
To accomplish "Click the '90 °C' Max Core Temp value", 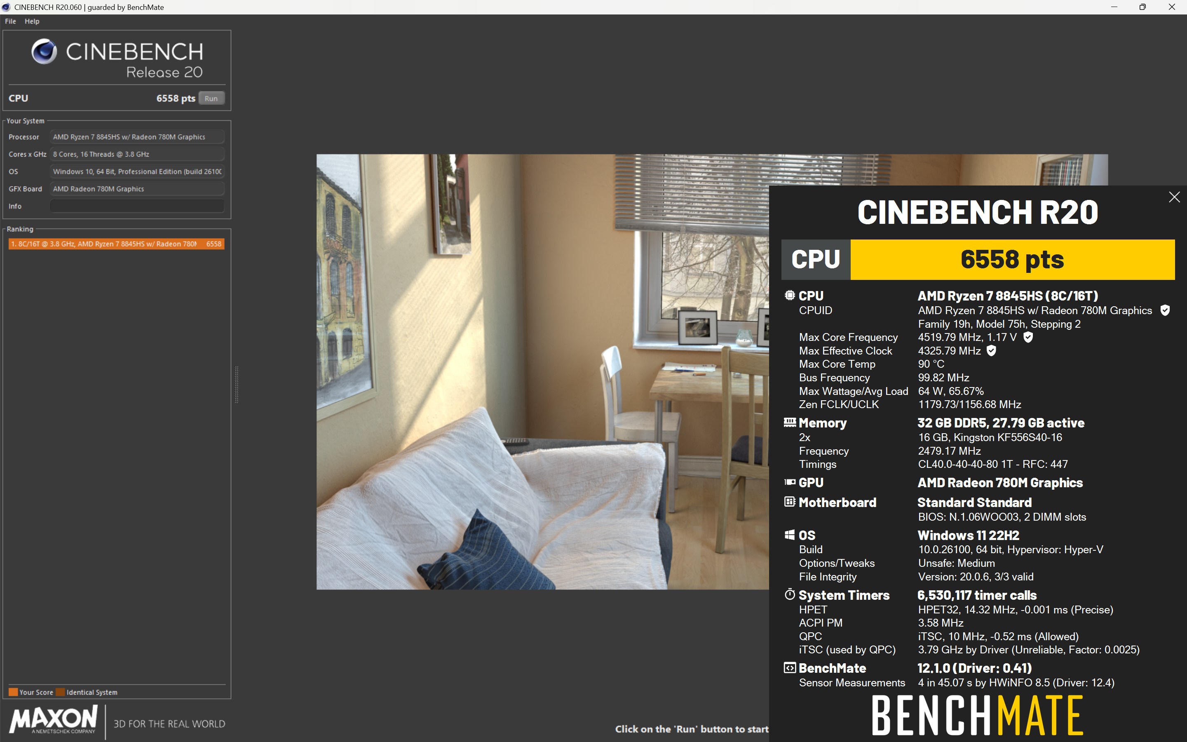I will click(931, 364).
